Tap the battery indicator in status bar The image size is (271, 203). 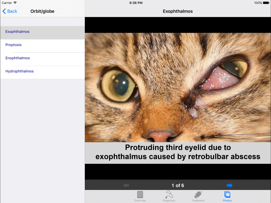(x=266, y=3)
